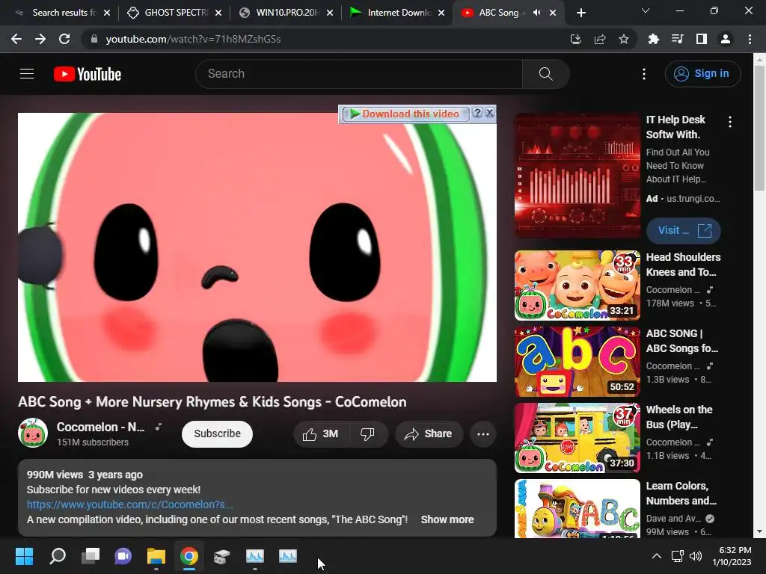Switch to the GHOST SPECTRE tab

pyautogui.click(x=174, y=13)
